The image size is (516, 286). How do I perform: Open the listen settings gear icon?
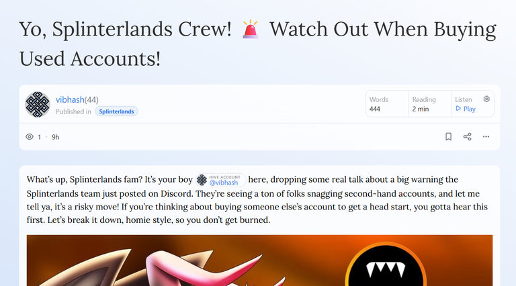coord(486,99)
